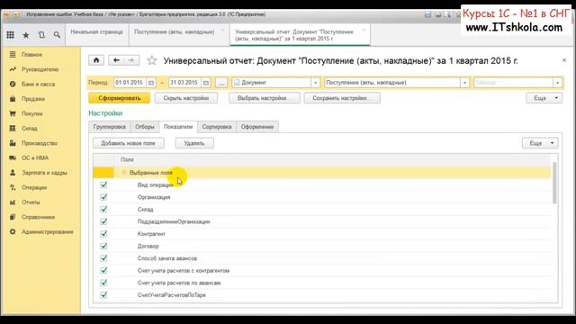The width and height of the screenshot is (576, 324).
Task: Click the Администрирование gear icon
Action: pos(13,232)
